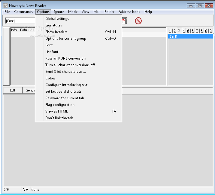Switch to tab 6

193,31
